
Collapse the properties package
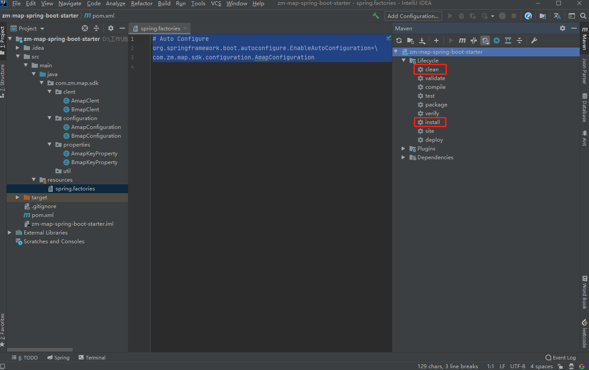[50, 144]
